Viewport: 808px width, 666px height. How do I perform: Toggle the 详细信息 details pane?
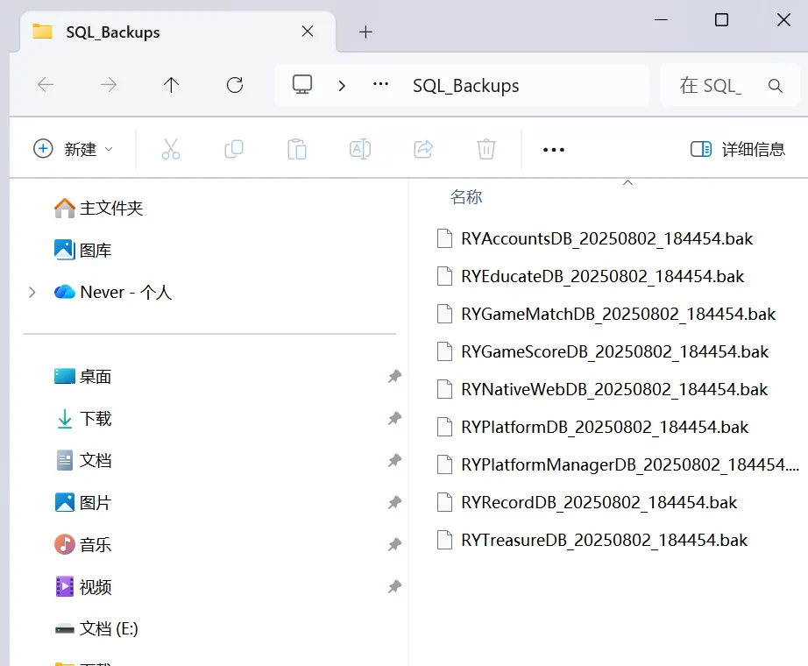click(x=737, y=149)
